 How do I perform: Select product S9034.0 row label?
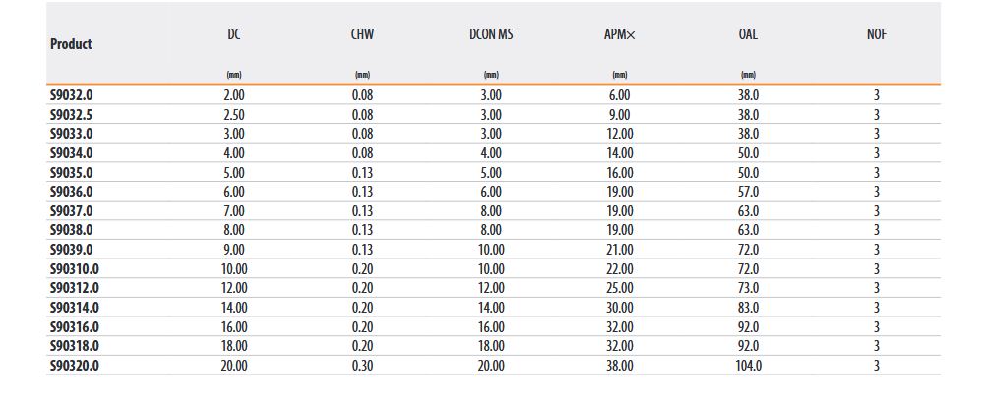(x=71, y=153)
